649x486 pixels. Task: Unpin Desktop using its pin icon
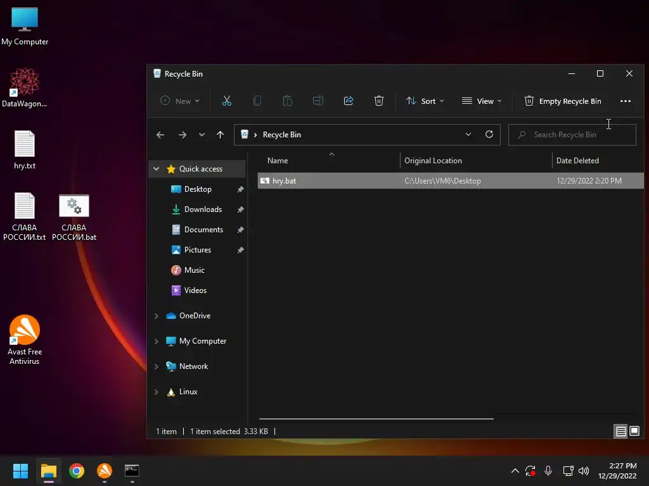pos(240,189)
